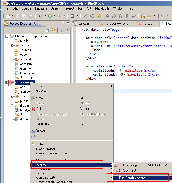This screenshot has width=172, height=183.
Task: Open the New wizard dropdown arrow
Action: (12, 16)
